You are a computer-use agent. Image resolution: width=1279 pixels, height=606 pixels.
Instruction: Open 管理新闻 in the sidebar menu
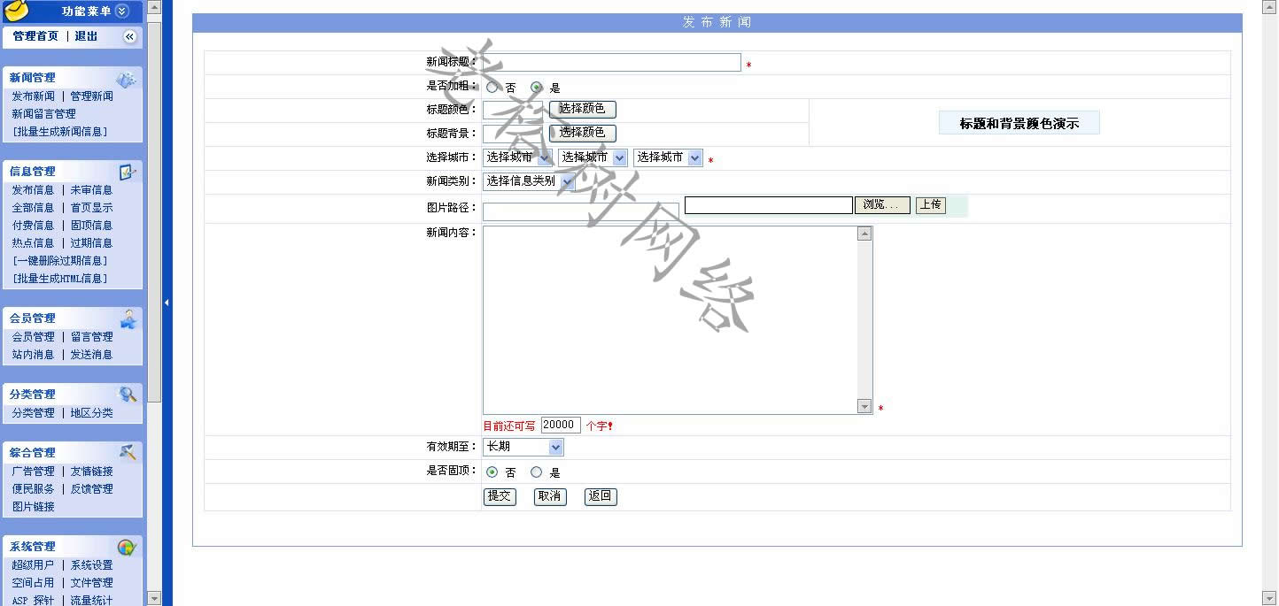pos(92,96)
